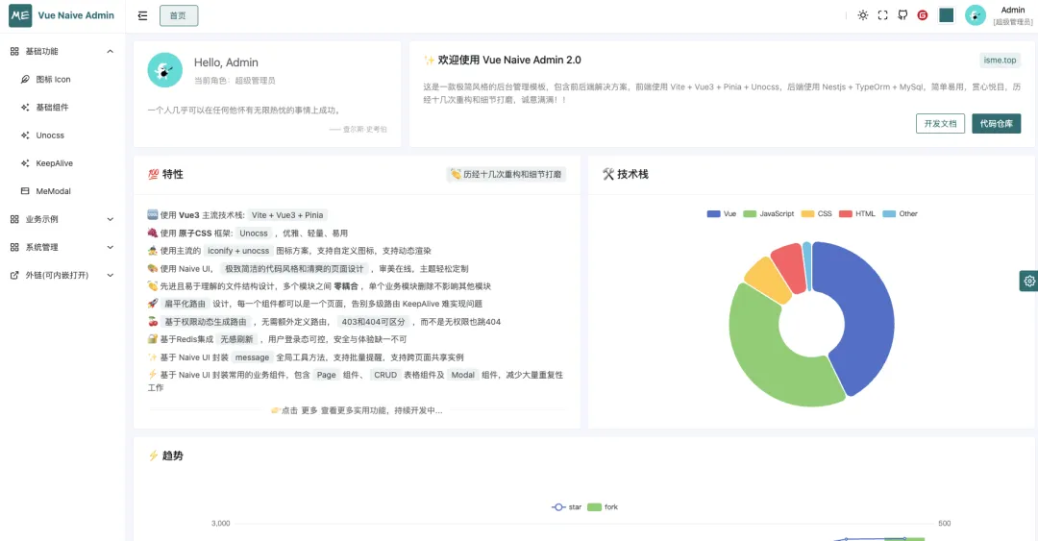
Task: Click the ME logo icon
Action: pyautogui.click(x=20, y=15)
